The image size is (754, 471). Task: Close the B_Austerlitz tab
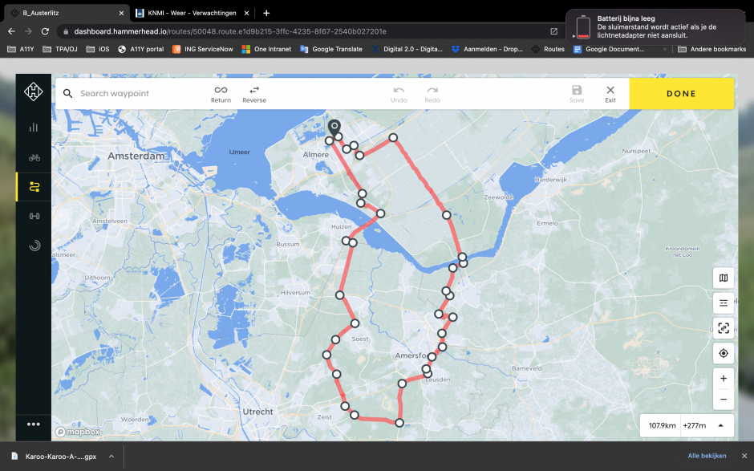coord(121,13)
